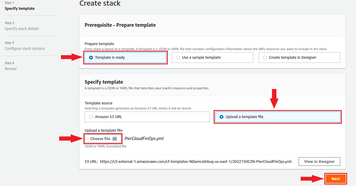This screenshot has width=356, height=186.
Task: Open the Step 4 Review section
Action: (x=11, y=69)
